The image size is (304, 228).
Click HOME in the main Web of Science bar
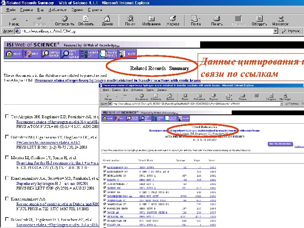point(13,54)
